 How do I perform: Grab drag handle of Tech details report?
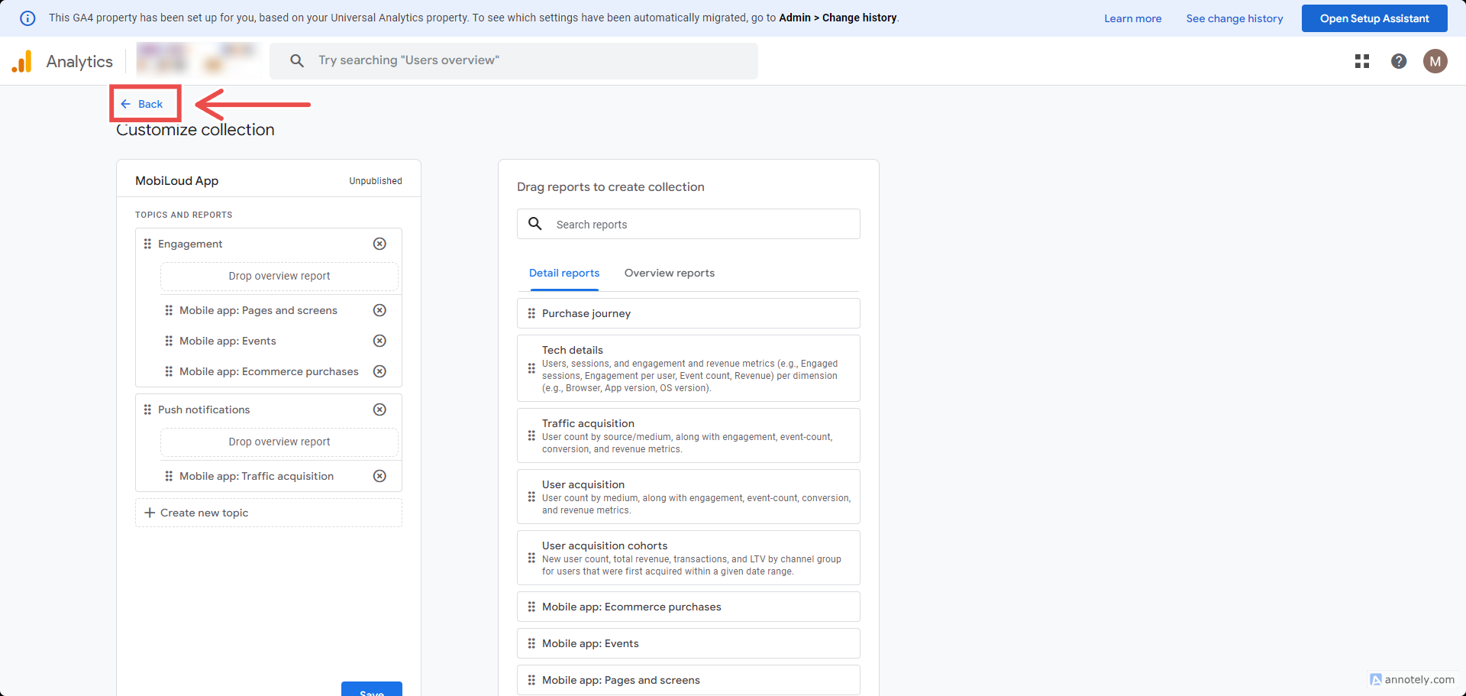pos(531,368)
